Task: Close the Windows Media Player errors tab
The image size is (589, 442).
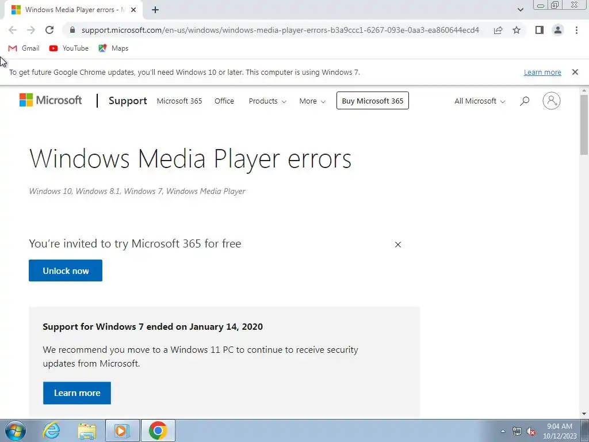Action: pos(133,10)
